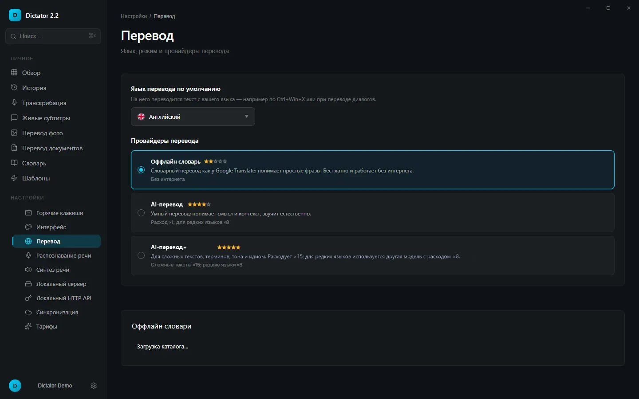Open the История section

coord(53,87)
